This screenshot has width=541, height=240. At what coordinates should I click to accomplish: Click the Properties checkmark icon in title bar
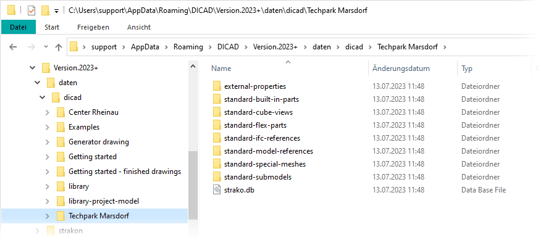pos(31,10)
